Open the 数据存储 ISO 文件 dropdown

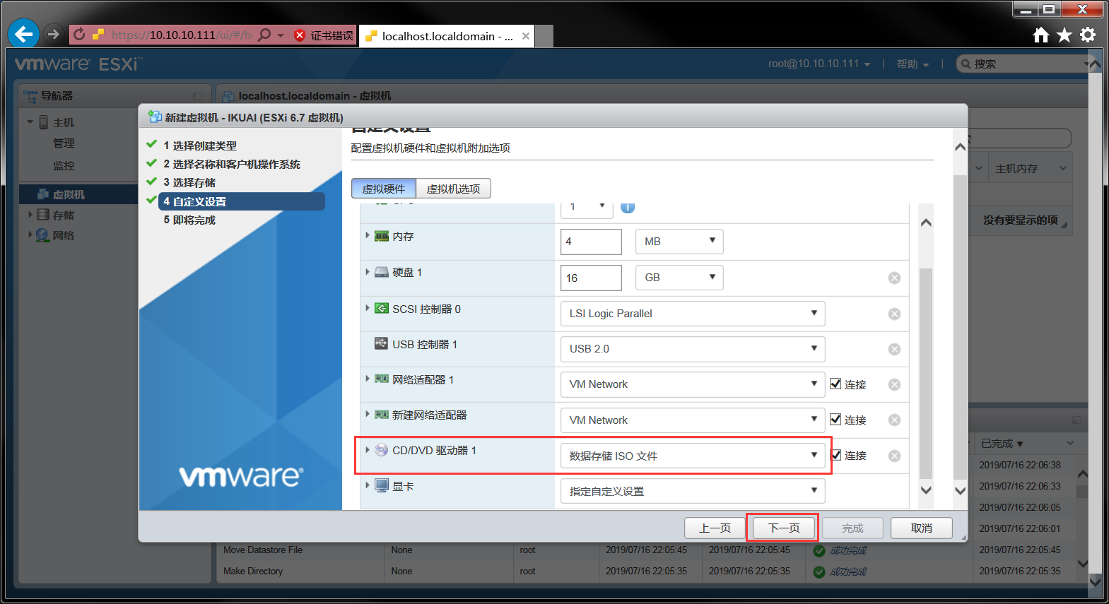click(693, 456)
